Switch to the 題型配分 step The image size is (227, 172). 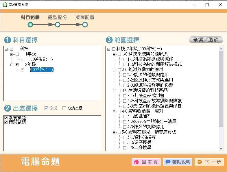click(x=58, y=18)
